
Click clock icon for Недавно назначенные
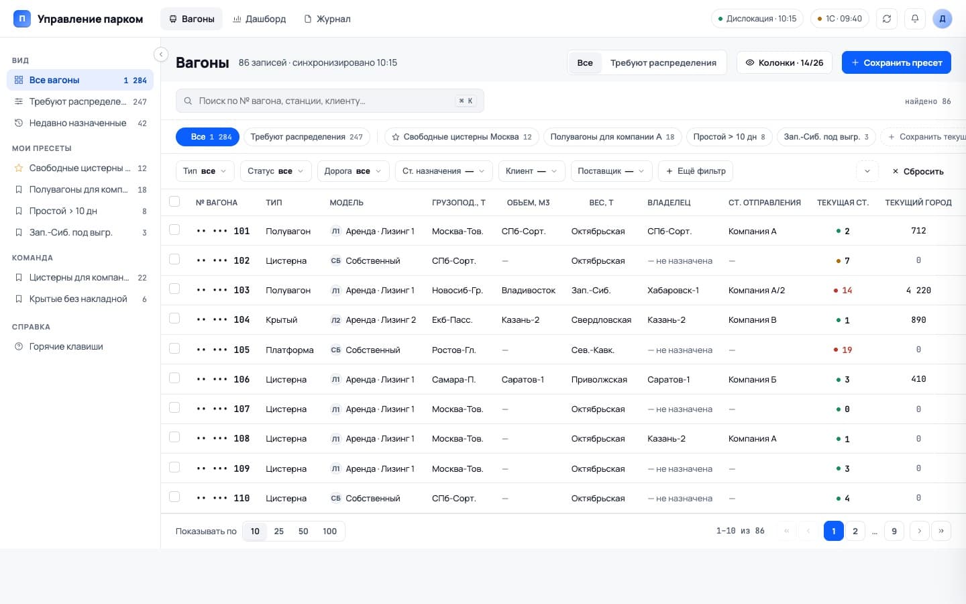click(19, 123)
